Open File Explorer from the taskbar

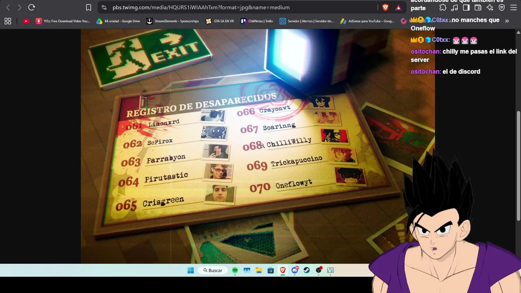(x=258, y=270)
